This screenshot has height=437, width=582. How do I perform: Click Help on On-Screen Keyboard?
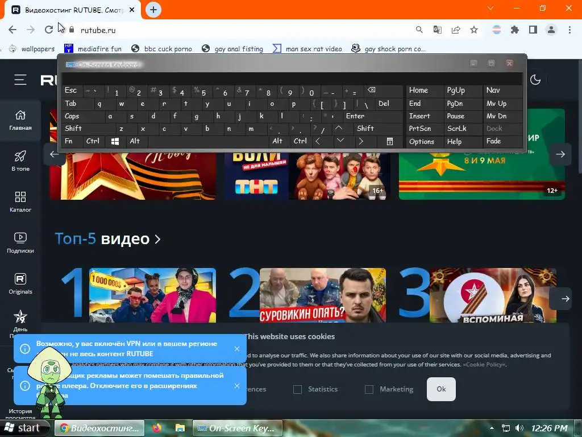463,142
